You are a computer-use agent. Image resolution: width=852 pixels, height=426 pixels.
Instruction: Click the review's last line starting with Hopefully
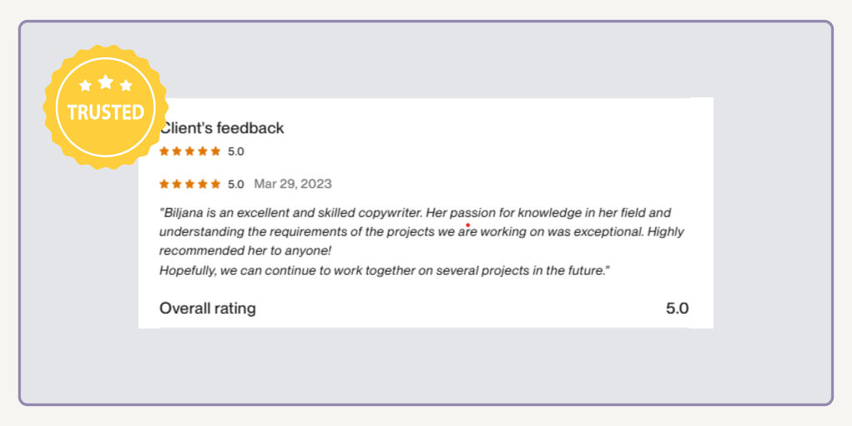382,271
